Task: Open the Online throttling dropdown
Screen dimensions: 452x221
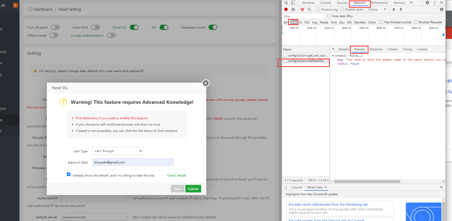Action: point(377,10)
